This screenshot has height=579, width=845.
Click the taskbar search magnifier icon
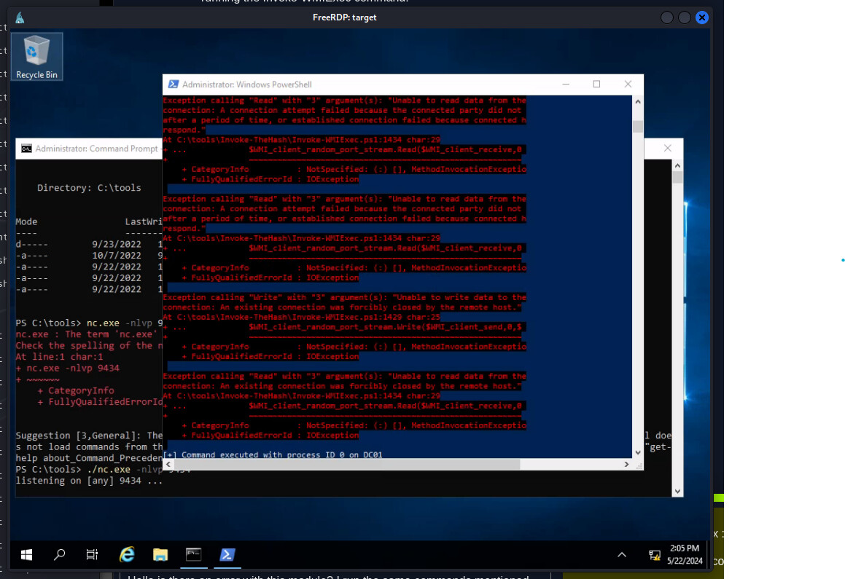(60, 555)
